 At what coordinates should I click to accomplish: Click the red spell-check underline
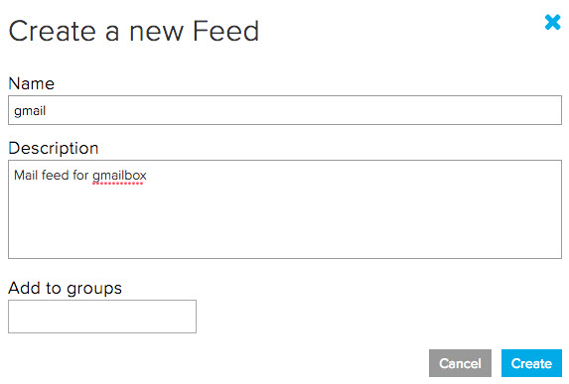117,184
